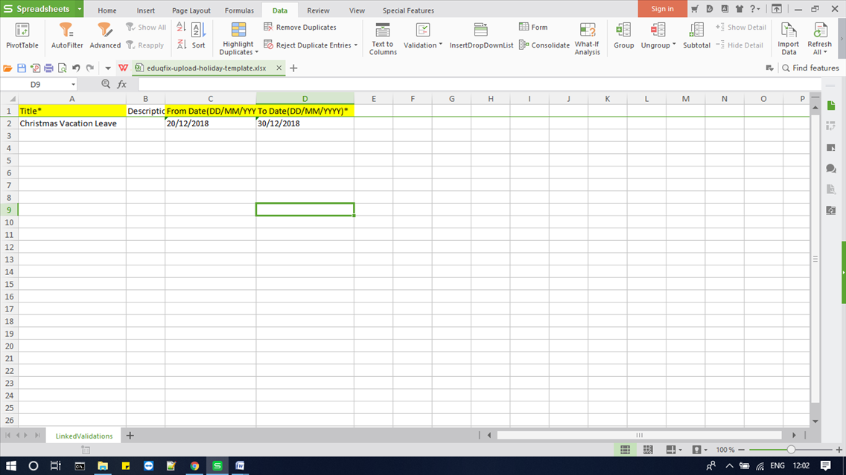Viewport: 846px width, 475px height.
Task: Open Advanced filter options
Action: point(105,36)
